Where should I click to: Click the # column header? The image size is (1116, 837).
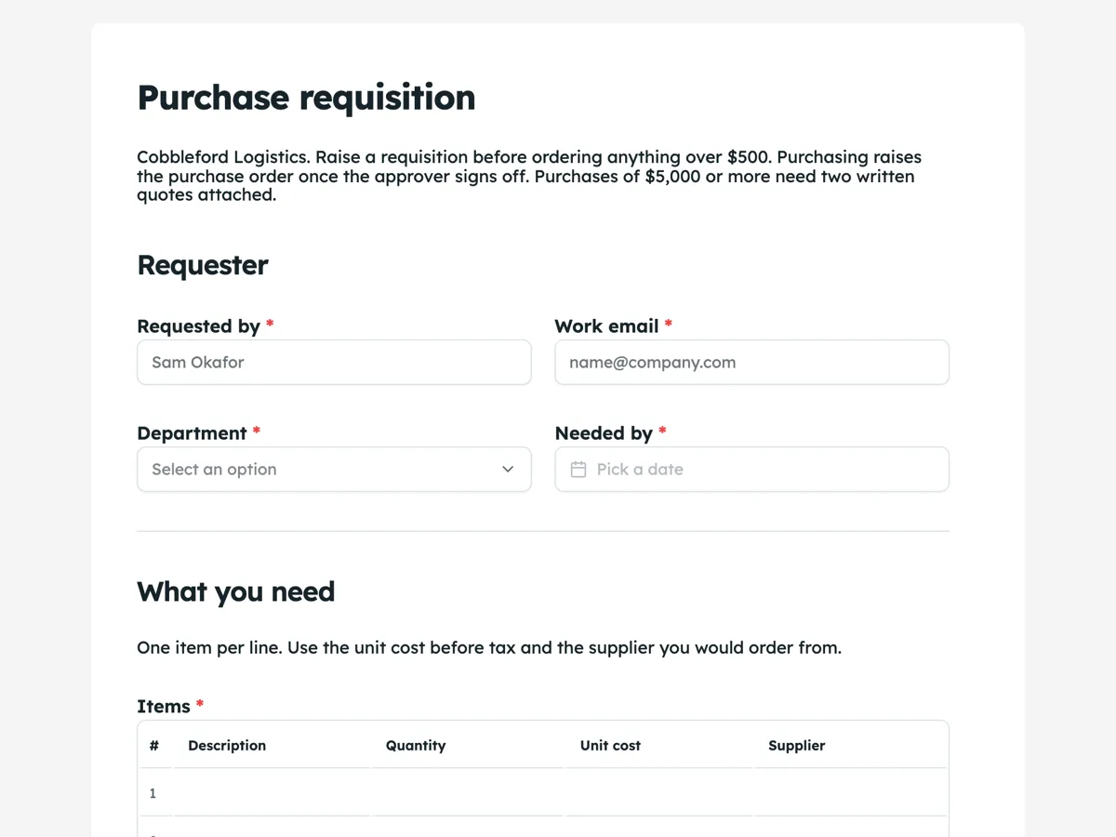click(155, 746)
